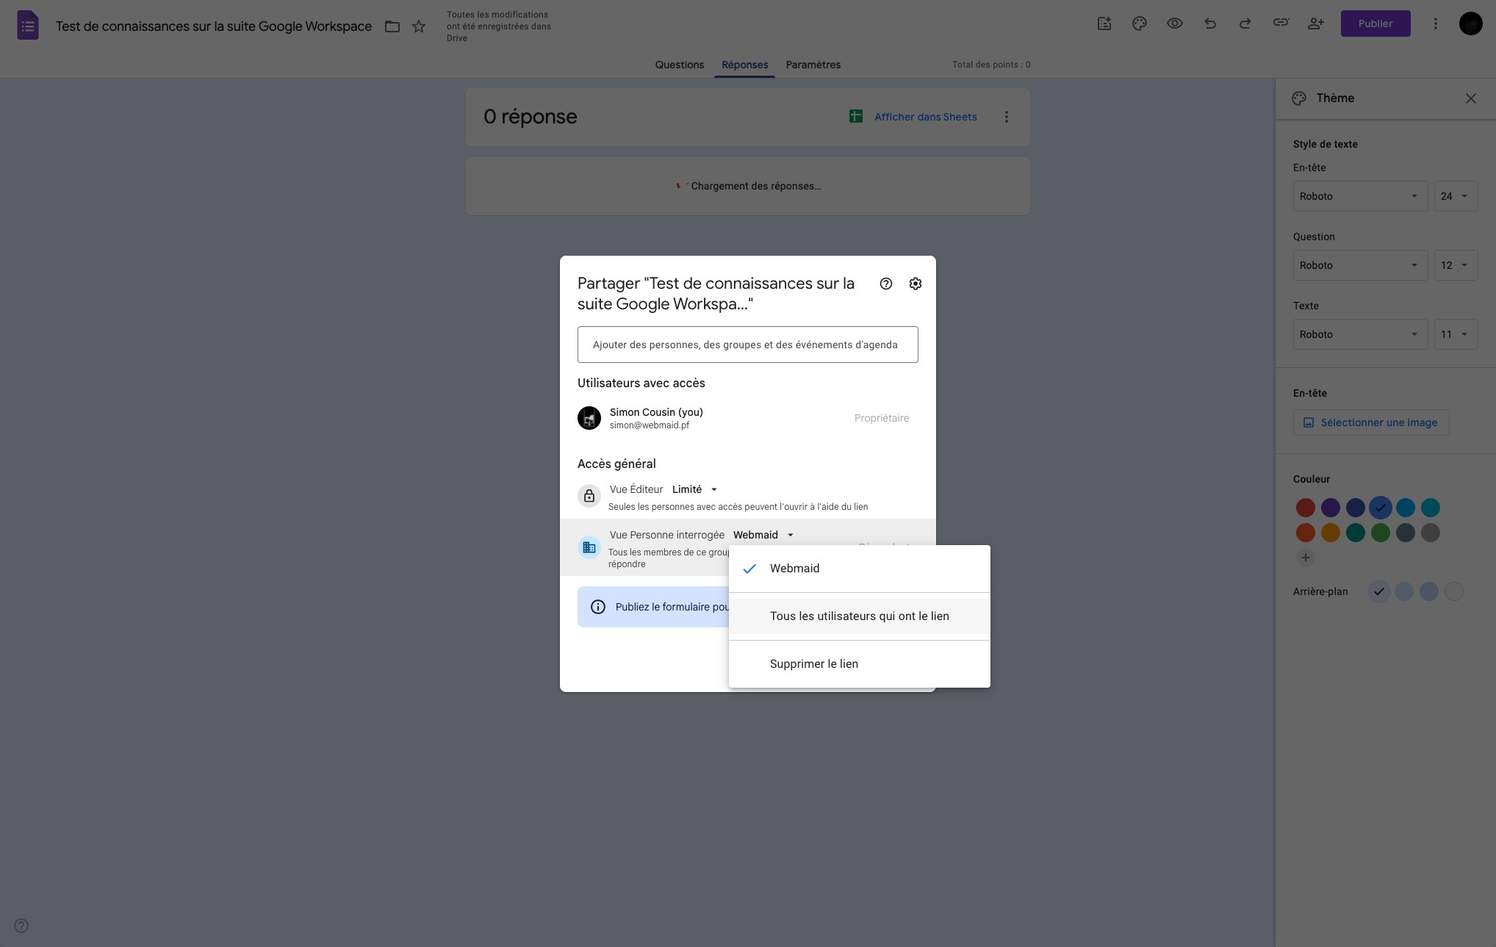Select the white background swatch
The image size is (1496, 947).
pos(1453,591)
